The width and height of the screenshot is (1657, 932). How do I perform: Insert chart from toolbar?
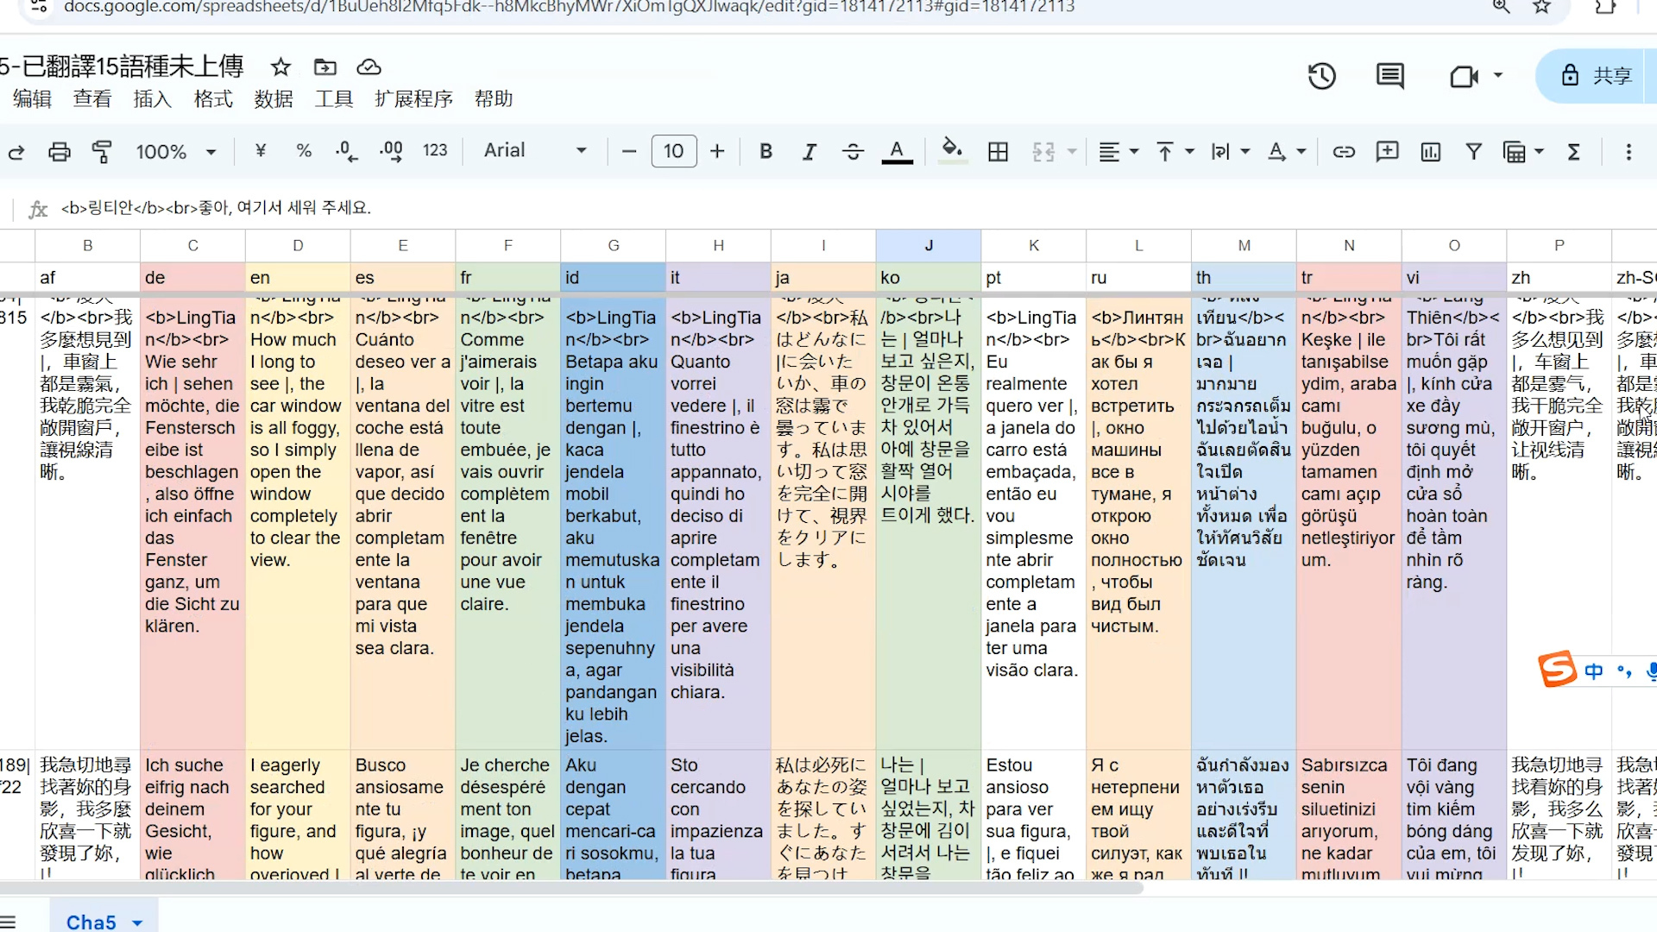pos(1431,152)
